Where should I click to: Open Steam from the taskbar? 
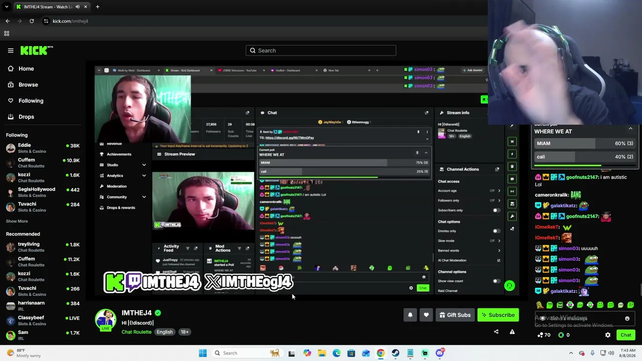(395, 353)
